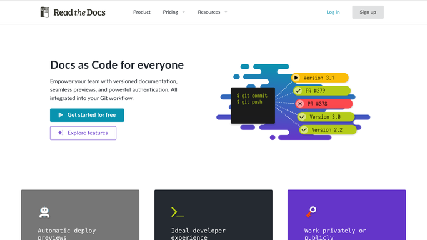
Task: Click the Explore features button
Action: pos(83,133)
